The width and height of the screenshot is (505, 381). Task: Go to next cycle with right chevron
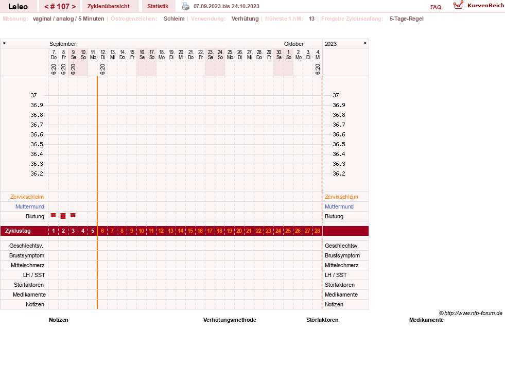pyautogui.click(x=74, y=7)
